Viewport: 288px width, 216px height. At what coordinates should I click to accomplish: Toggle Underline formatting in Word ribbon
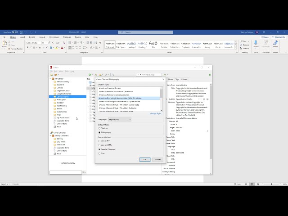tap(34, 48)
